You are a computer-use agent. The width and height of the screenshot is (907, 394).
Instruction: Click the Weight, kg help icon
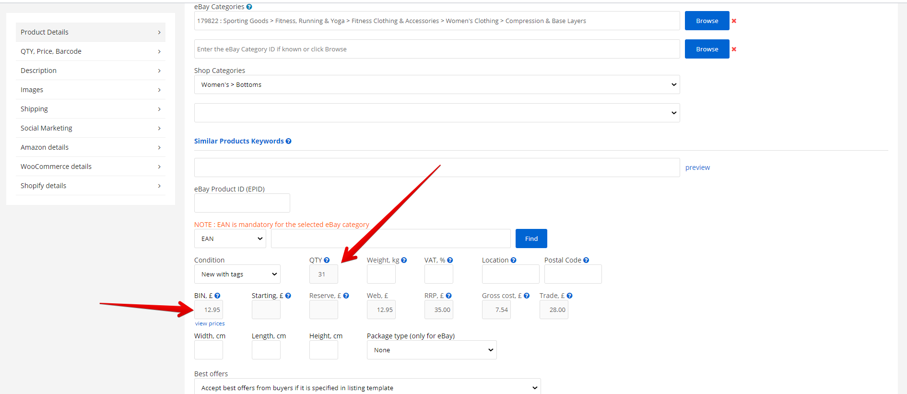404,260
